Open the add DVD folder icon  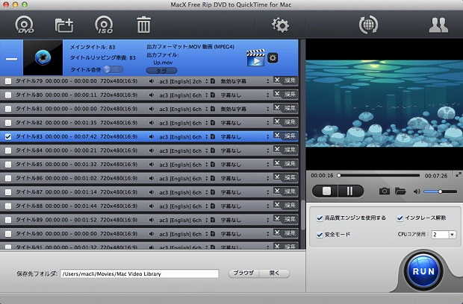(64, 25)
